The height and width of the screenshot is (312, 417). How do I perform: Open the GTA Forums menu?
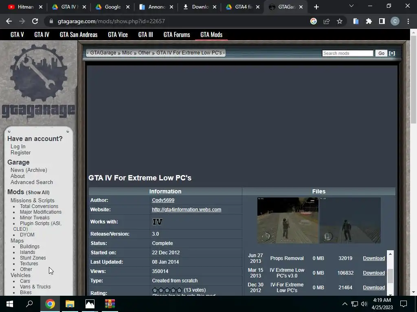tap(177, 35)
